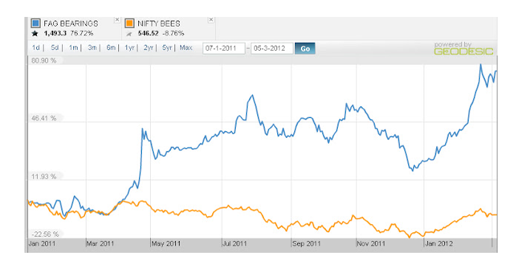Select the Max time range

click(x=186, y=48)
